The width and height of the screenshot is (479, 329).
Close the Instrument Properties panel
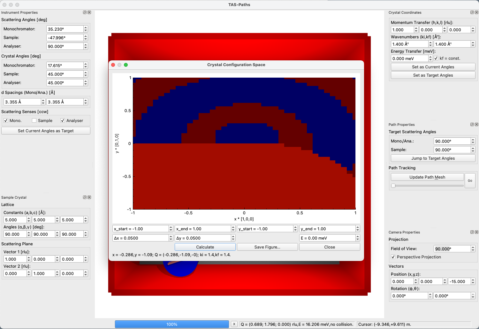[x=89, y=12]
